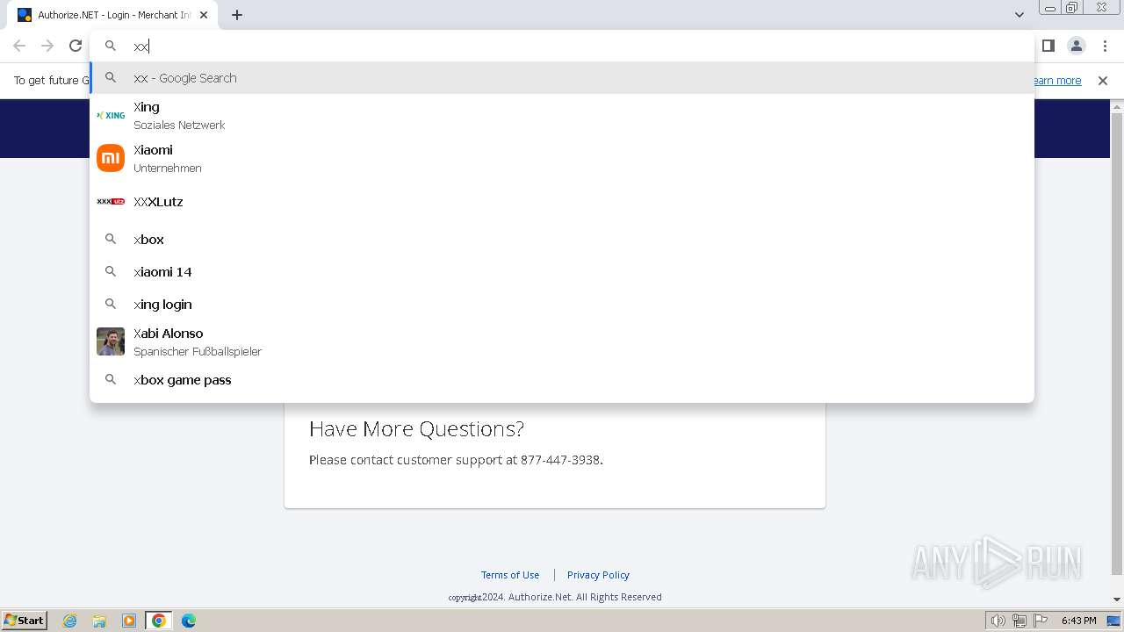Screen dimensions: 1124x632
Task: Select the Xing suggestion
Action: pos(562,115)
